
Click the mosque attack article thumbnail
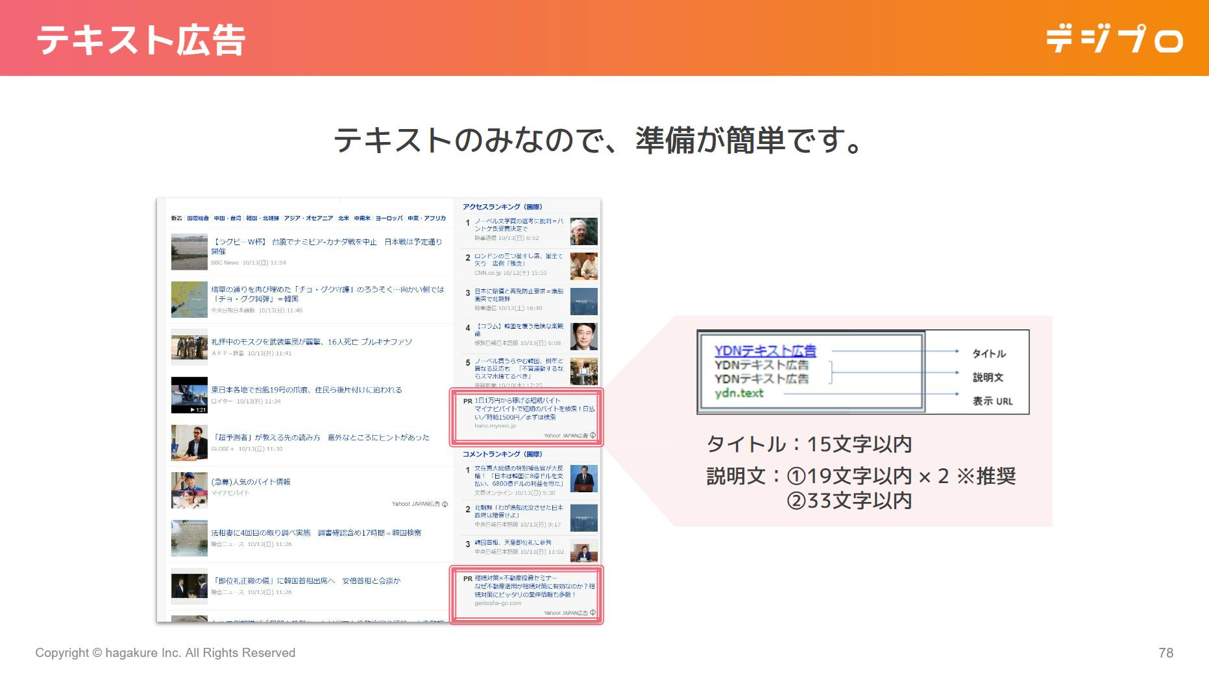pos(189,347)
